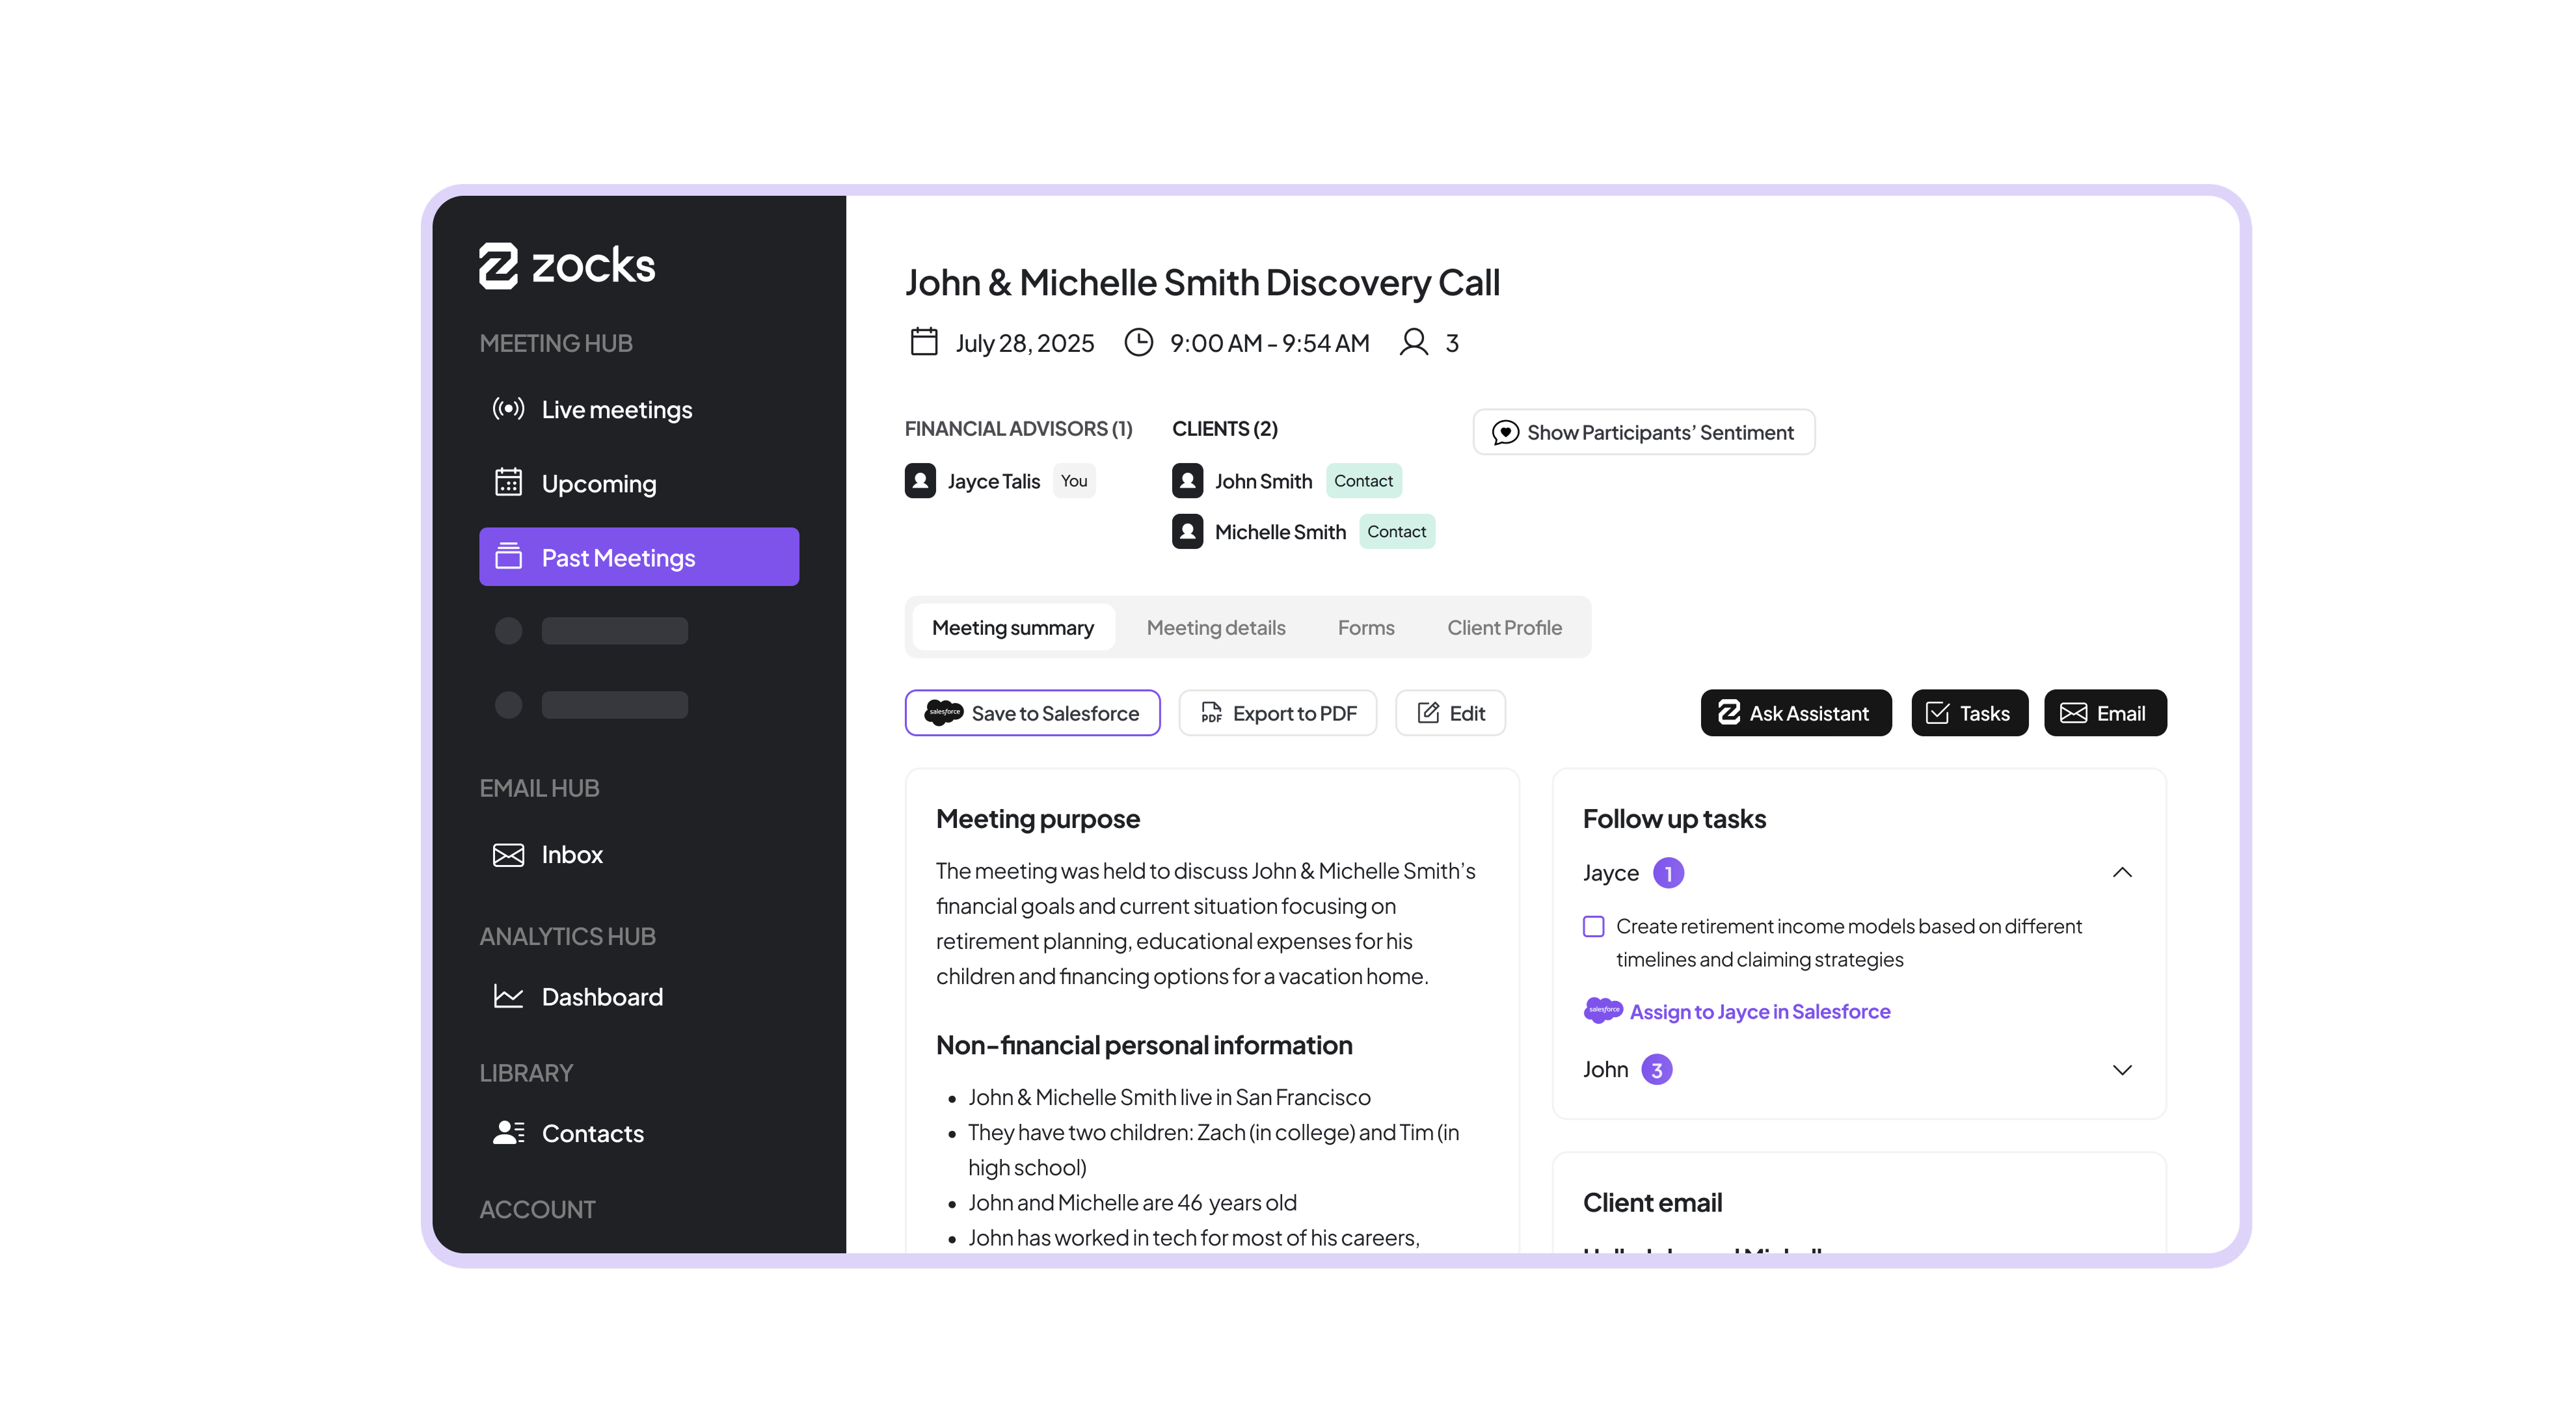Image resolution: width=2576 pixels, height=1412 pixels.
Task: Click John Smith avatar icon
Action: [1187, 481]
